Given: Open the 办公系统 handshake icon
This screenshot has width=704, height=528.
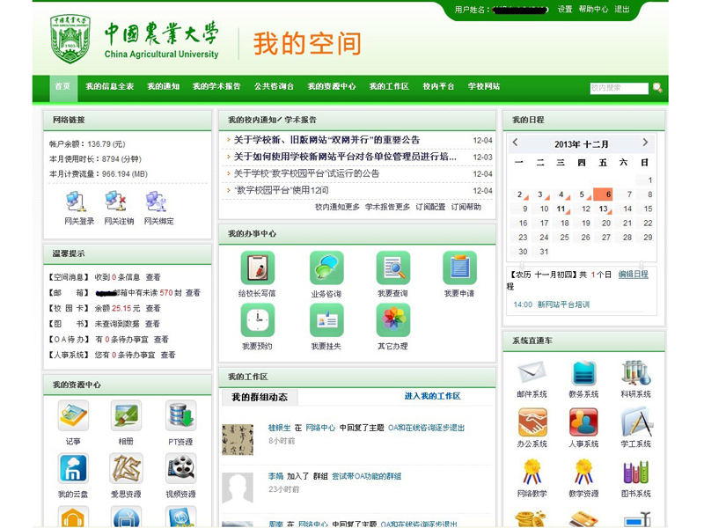Looking at the screenshot, I should [532, 422].
